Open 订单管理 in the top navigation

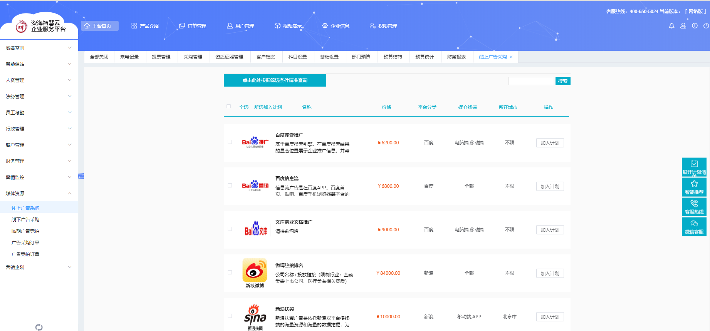(193, 26)
